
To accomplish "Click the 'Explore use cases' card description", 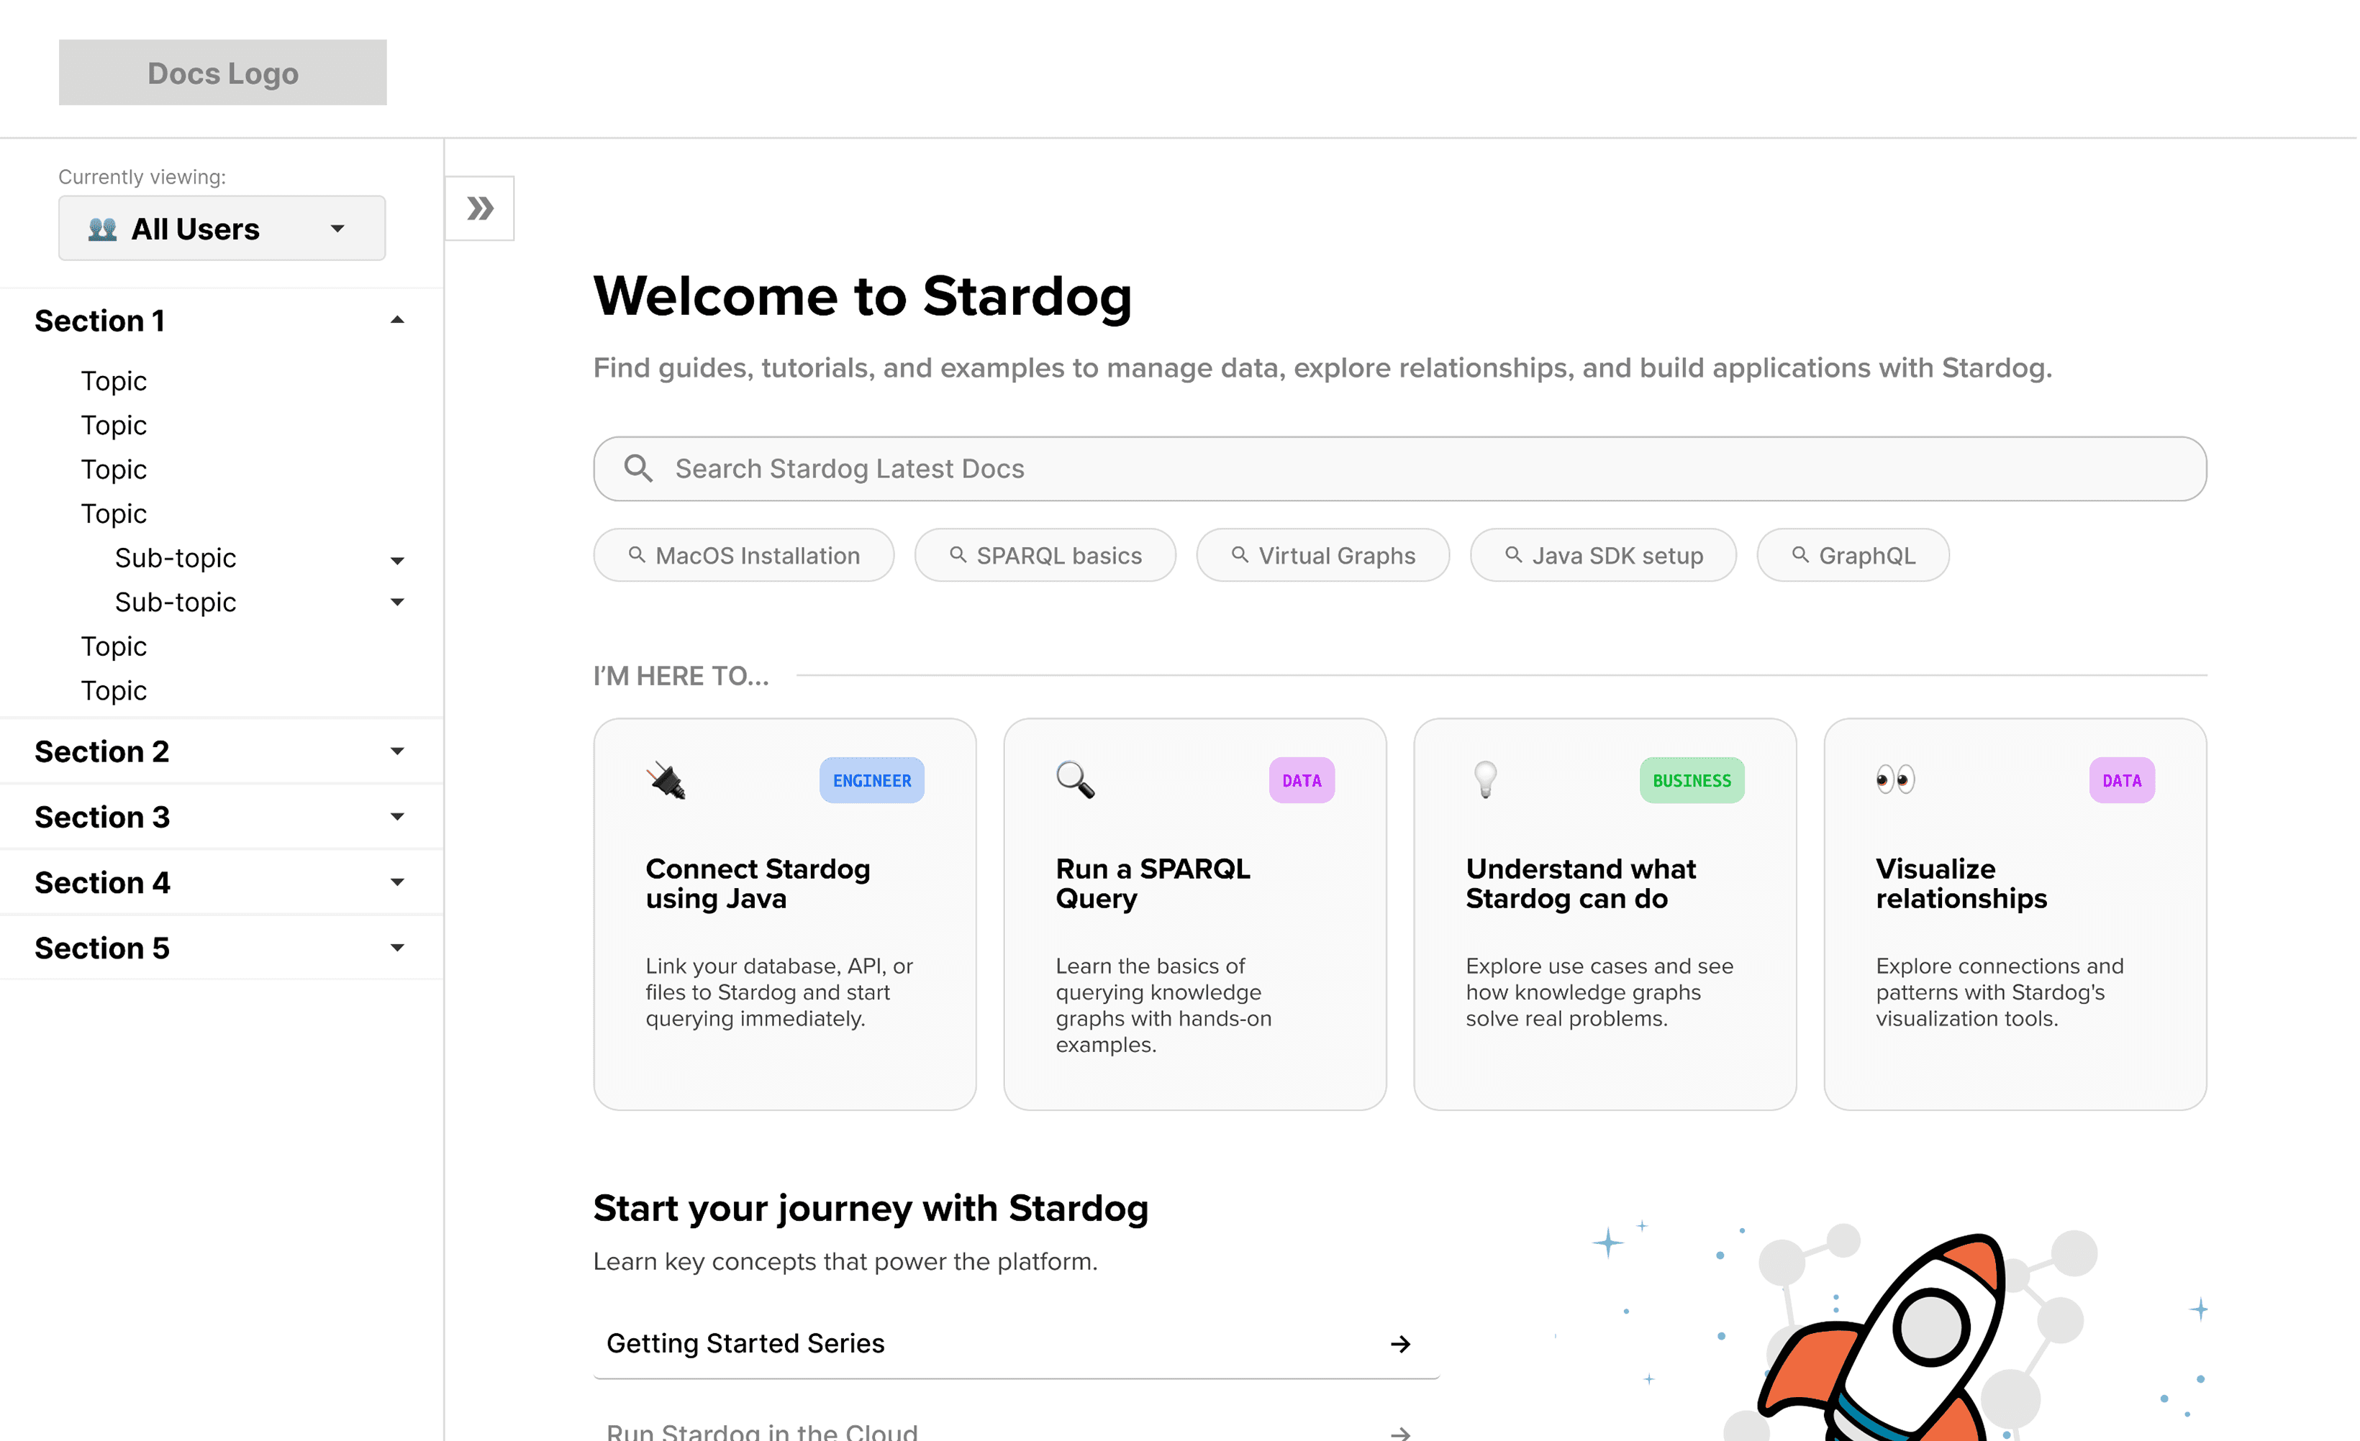I will click(1599, 993).
